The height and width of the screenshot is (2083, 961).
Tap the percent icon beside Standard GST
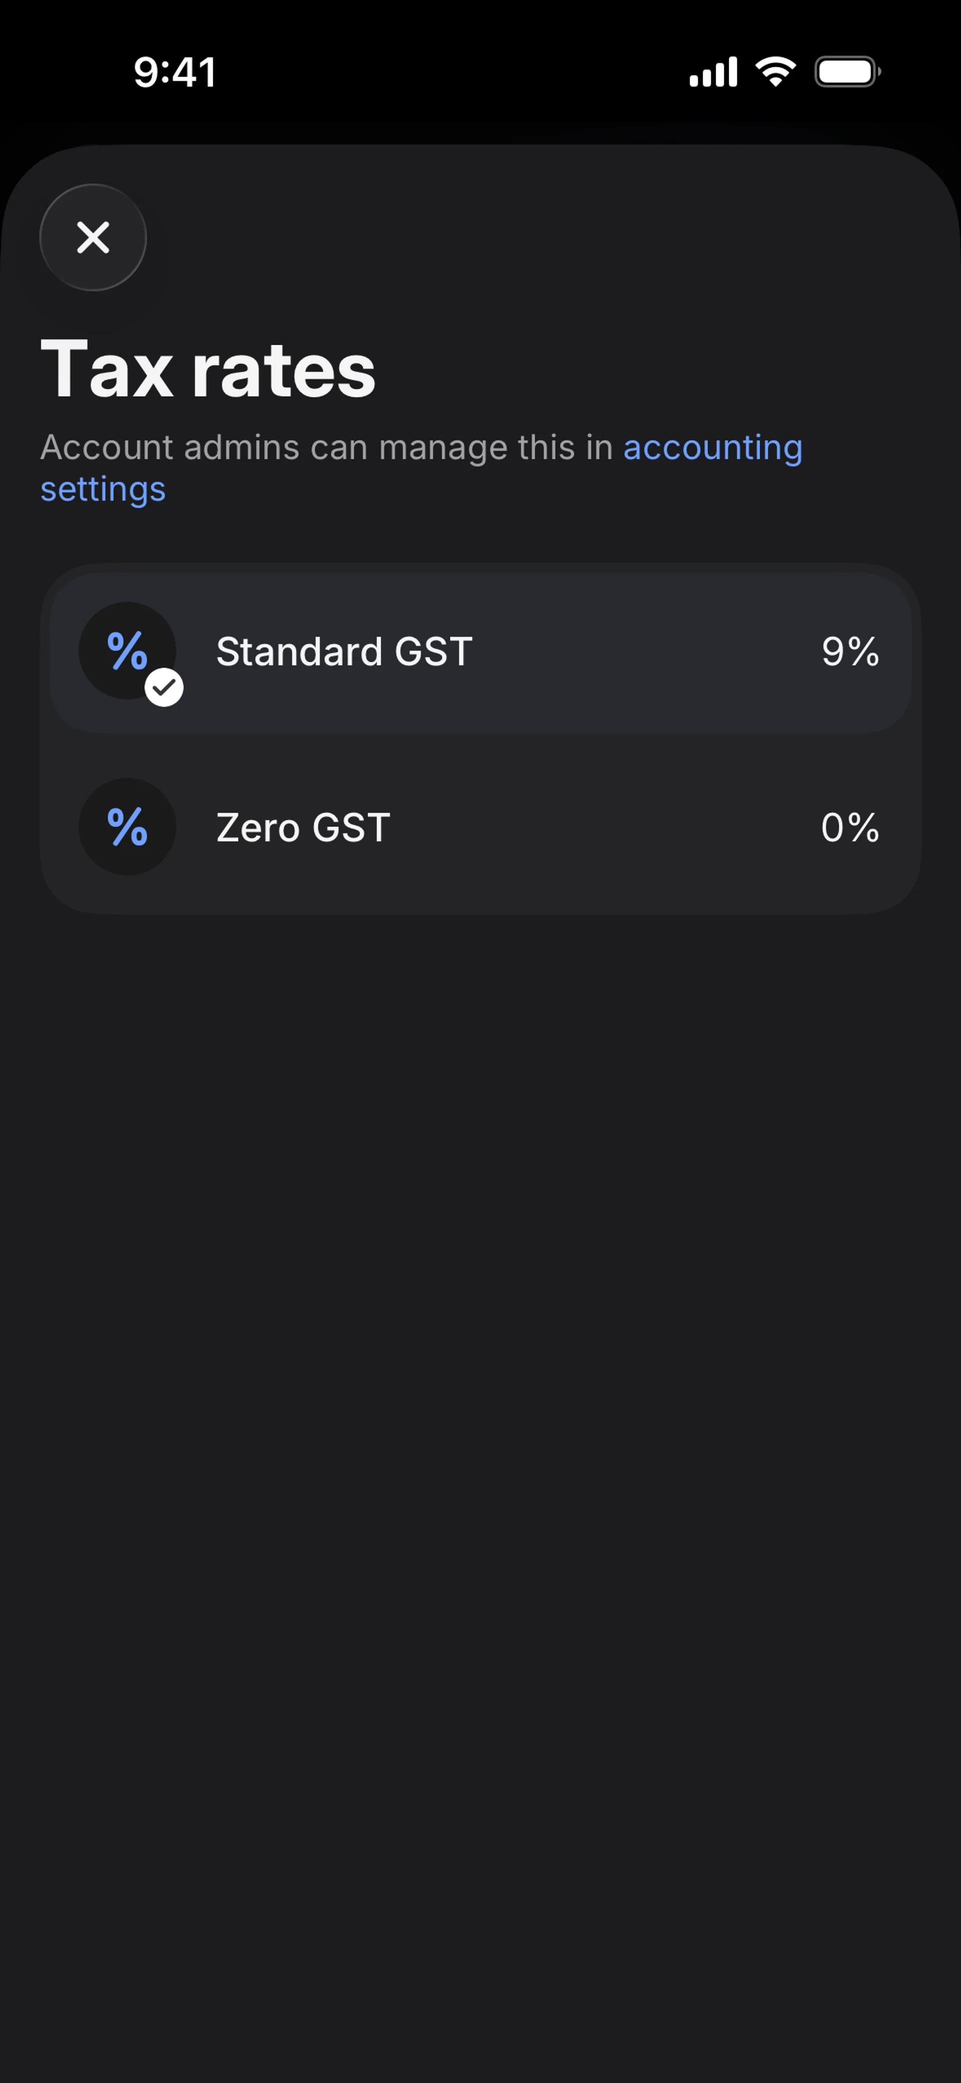(x=126, y=650)
